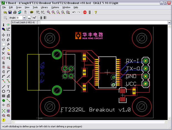Open the Tools menu
The width and height of the screenshot is (172, 130).
tap(35, 7)
